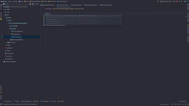Image resolution: width=189 pixels, height=106 pixels.
Task: Open the Maven Projects tool window on right sidebar
Action: tap(188, 17)
